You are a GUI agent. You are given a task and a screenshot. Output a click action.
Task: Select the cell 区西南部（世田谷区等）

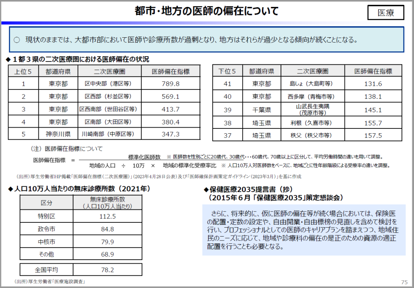point(110,109)
